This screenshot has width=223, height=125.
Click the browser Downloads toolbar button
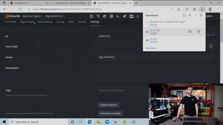202,9
